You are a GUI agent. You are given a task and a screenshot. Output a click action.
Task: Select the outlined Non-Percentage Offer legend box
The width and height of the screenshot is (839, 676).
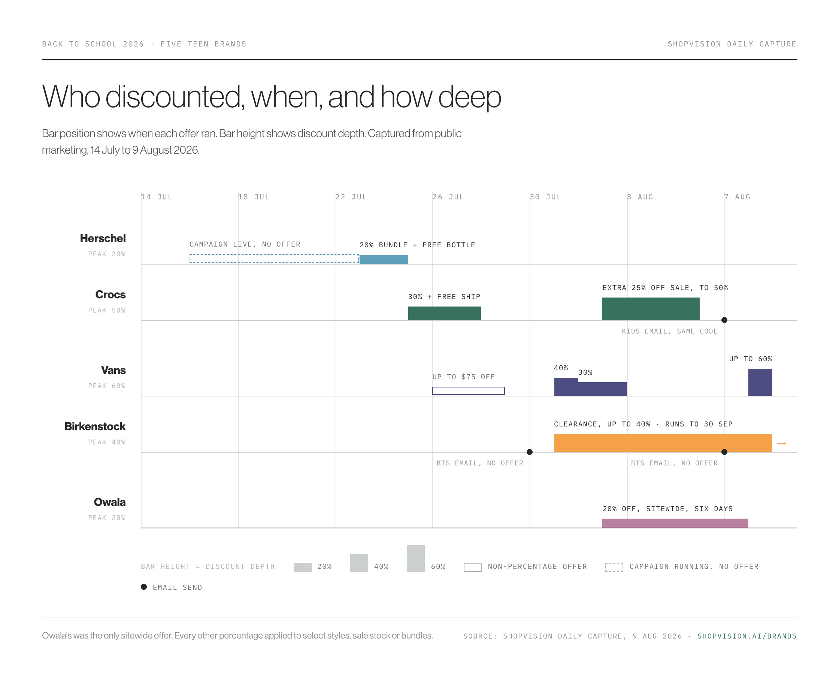472,567
